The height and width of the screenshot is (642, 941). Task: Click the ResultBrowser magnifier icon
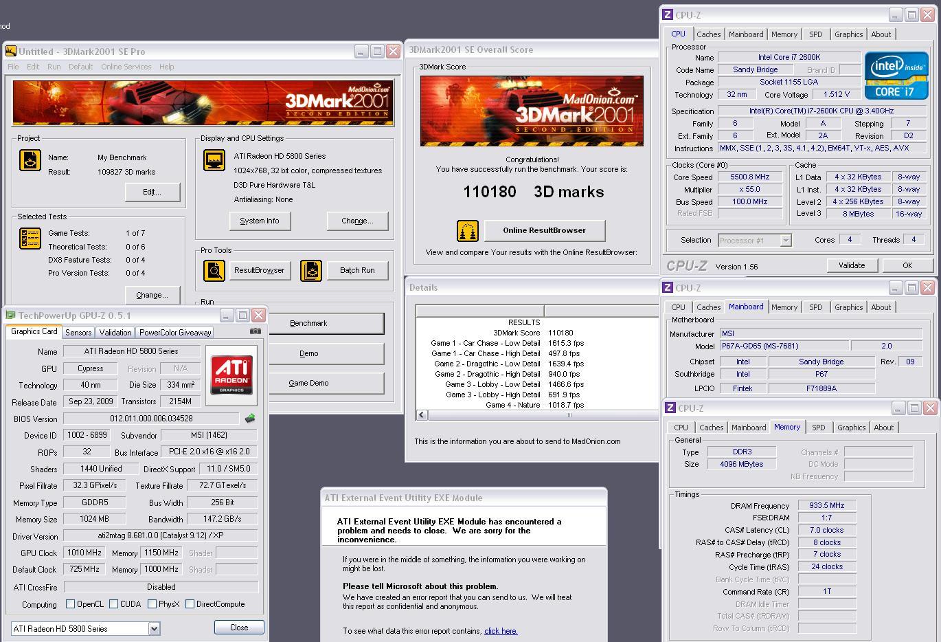(x=214, y=270)
